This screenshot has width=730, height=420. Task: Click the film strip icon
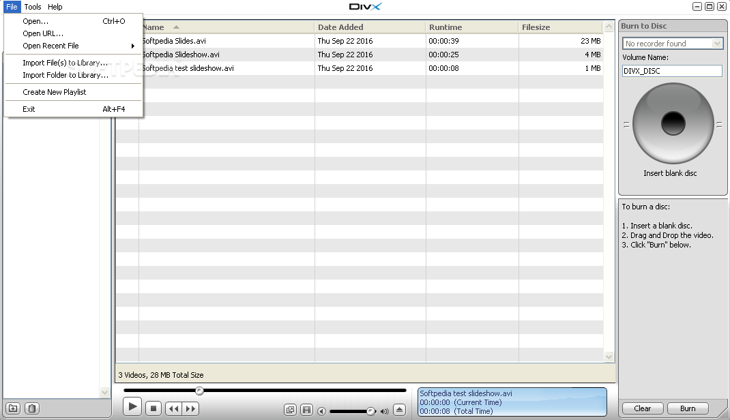coord(306,410)
